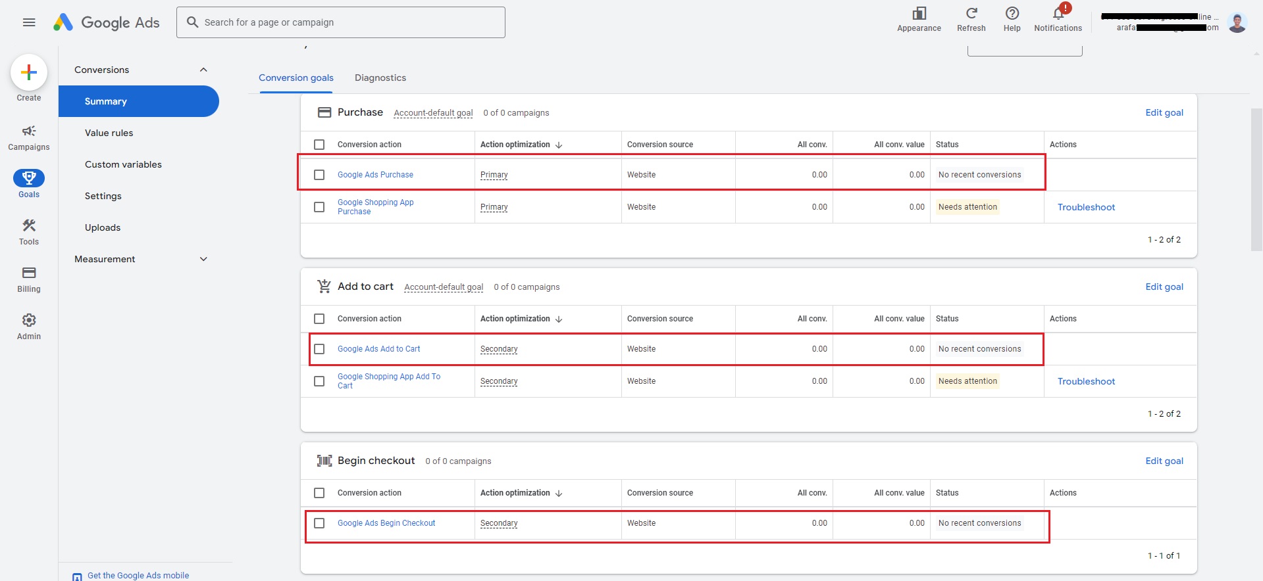Troubleshoot Google Shopping App Purchase

pyautogui.click(x=1086, y=207)
